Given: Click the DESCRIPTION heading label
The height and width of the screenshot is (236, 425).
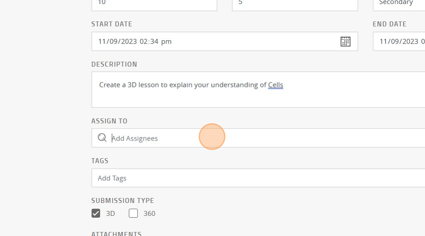Looking at the screenshot, I should coord(114,64).
